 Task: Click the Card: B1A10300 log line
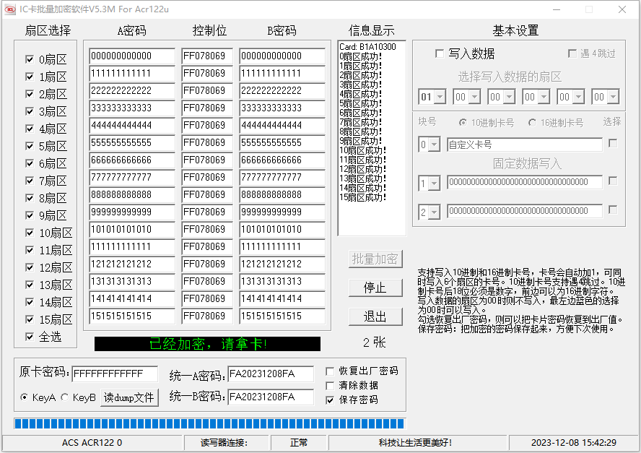click(367, 47)
